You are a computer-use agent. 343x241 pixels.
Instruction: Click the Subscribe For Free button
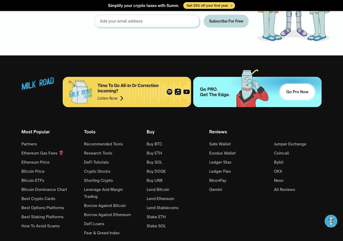coord(226,21)
